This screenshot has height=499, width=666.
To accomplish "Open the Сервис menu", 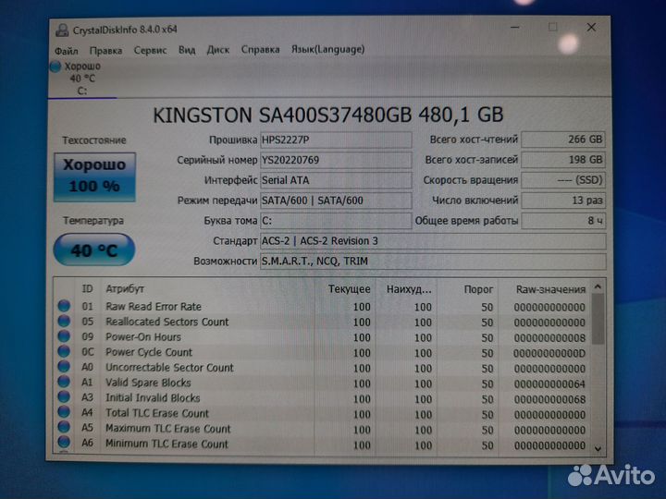I will 150,50.
